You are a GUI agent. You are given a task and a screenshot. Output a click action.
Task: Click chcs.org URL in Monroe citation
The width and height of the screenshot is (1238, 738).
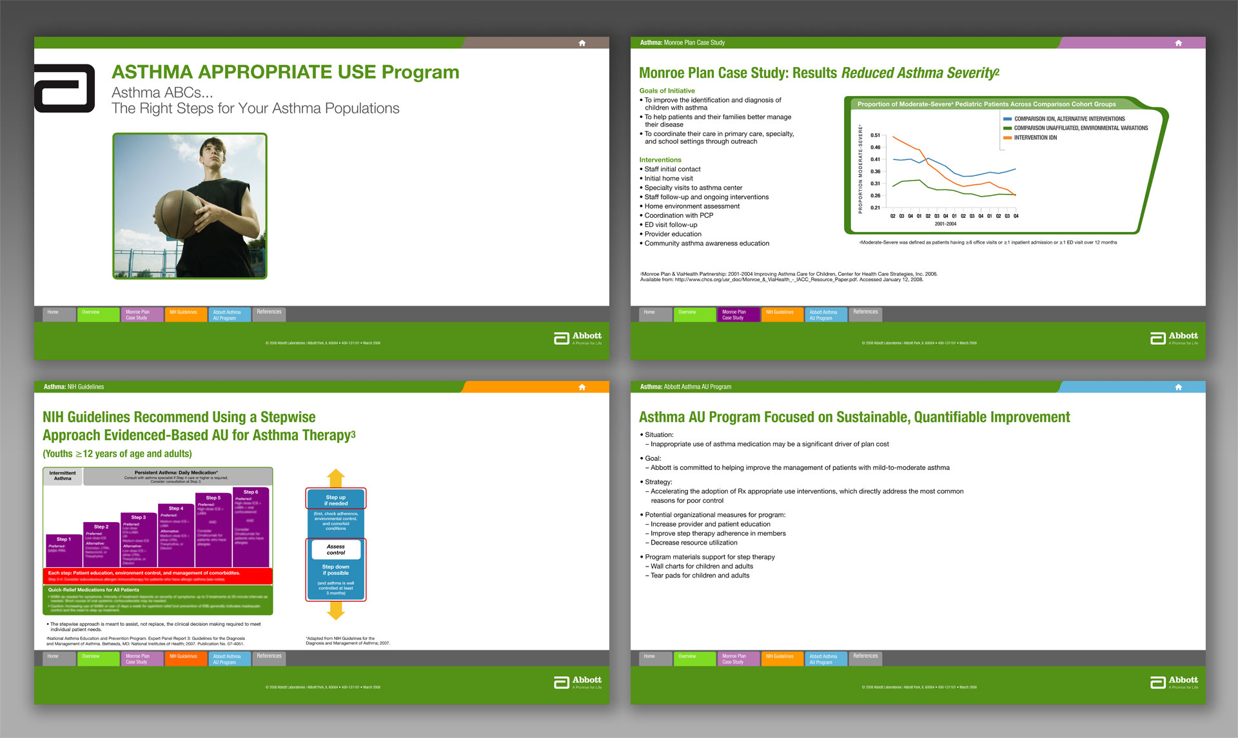pos(766,280)
